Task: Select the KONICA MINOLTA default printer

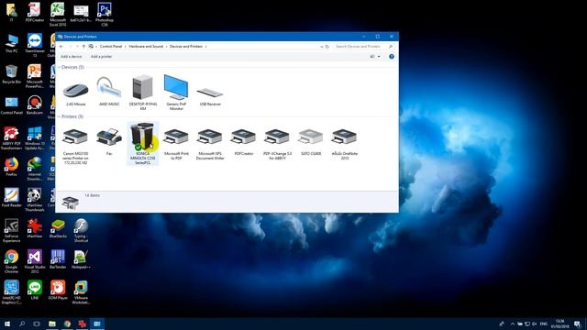Action: coord(143,144)
